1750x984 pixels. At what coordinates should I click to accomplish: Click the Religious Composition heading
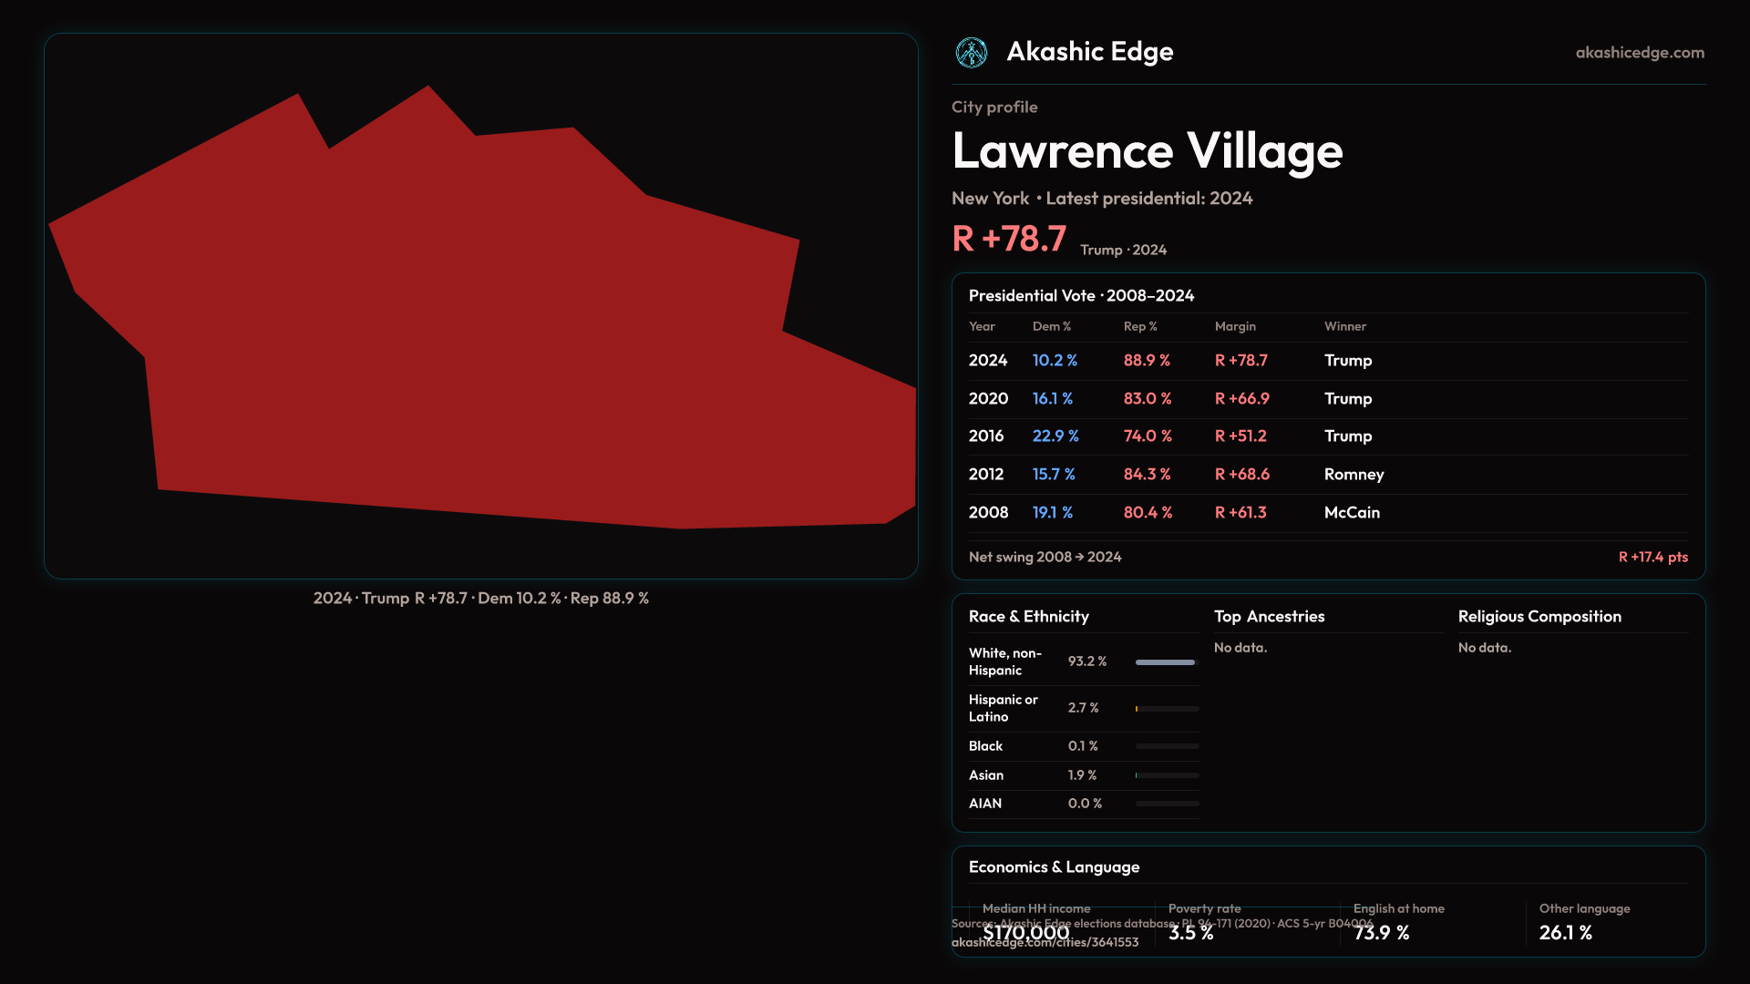1539,617
